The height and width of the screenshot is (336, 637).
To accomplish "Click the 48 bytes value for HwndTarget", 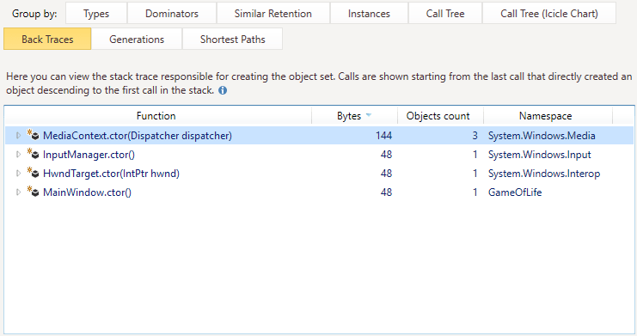I will (x=386, y=174).
